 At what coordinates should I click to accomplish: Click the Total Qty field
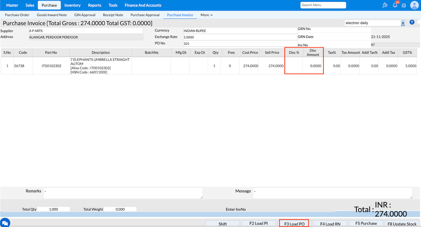(53, 209)
